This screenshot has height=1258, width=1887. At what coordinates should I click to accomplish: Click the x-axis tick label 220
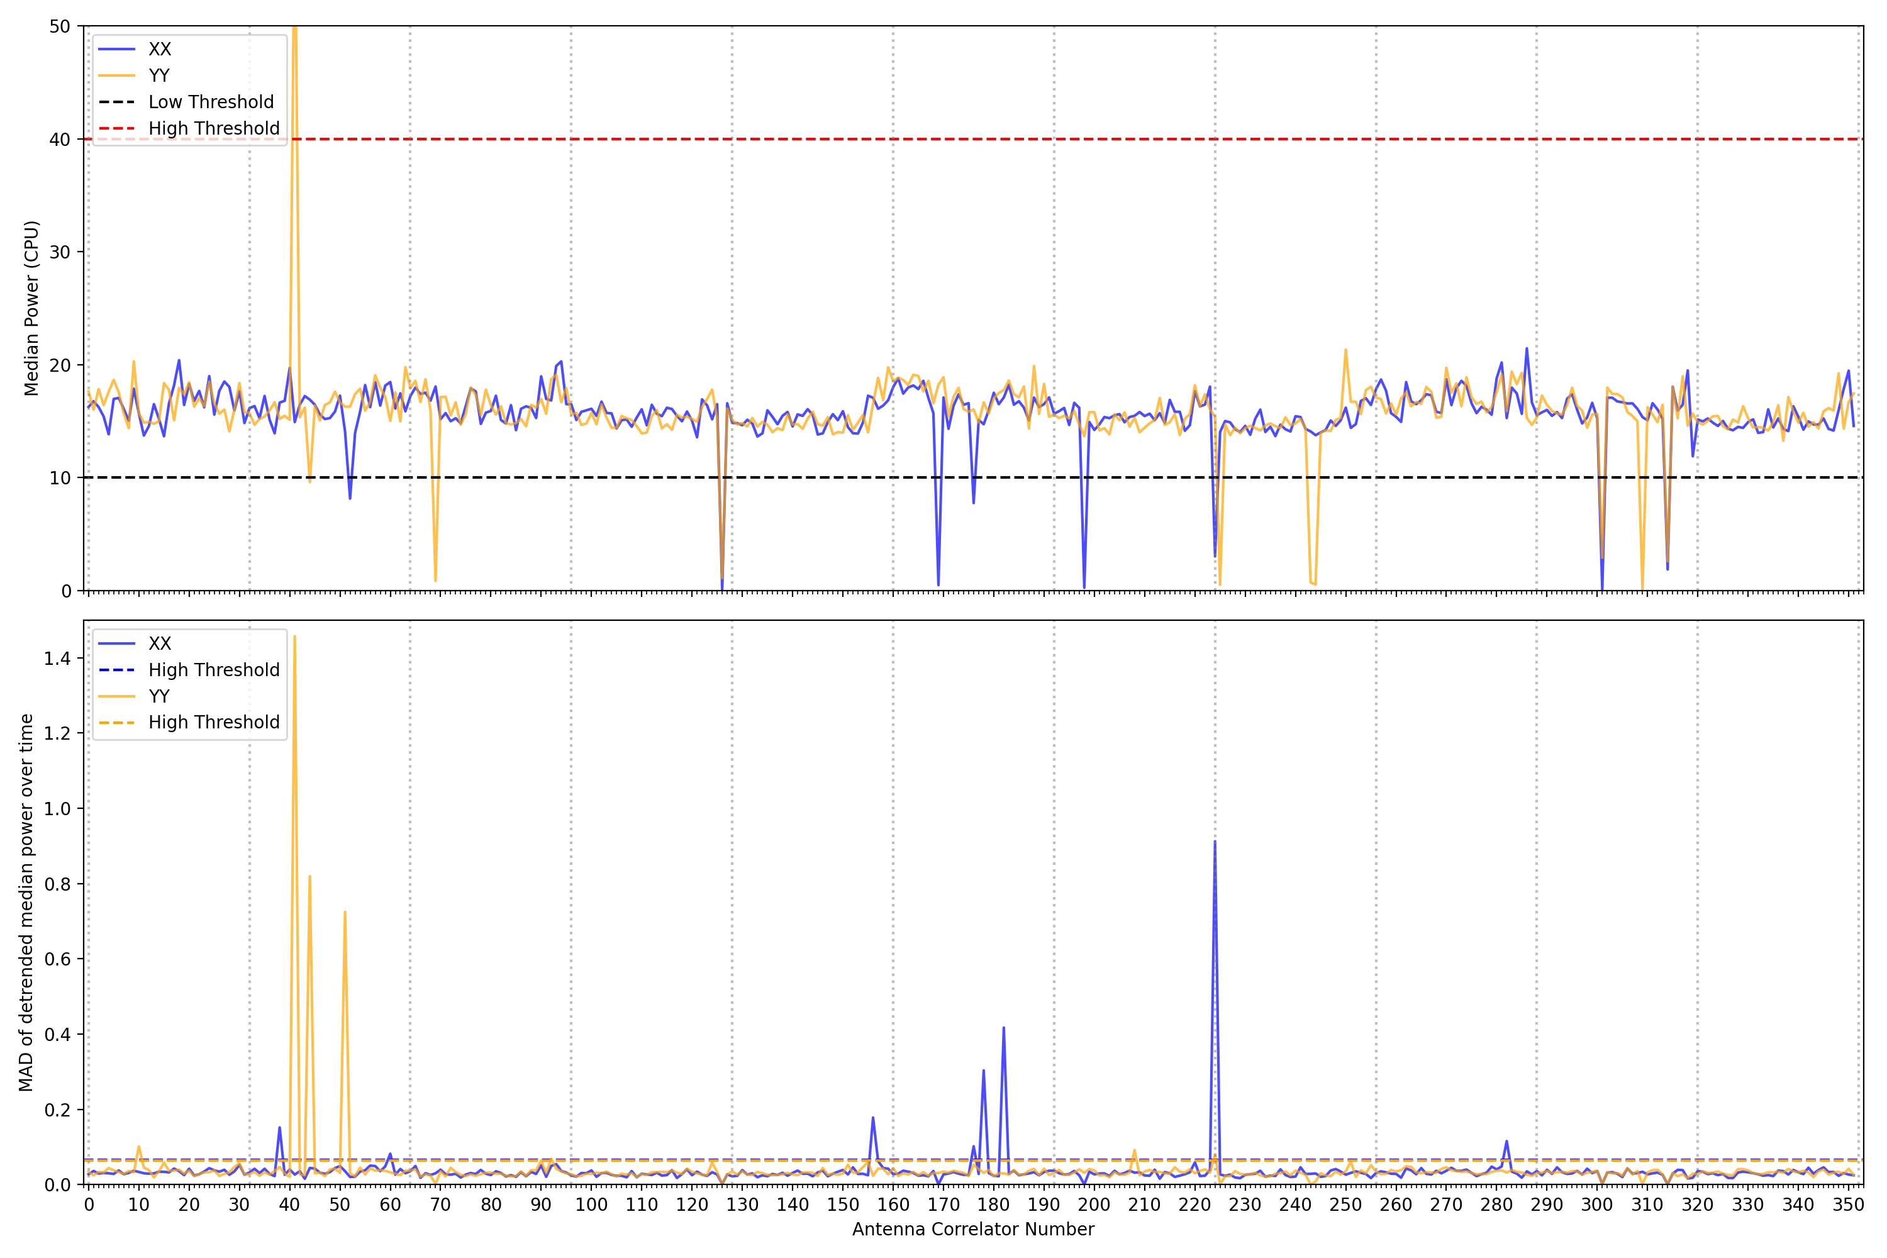click(x=1194, y=1205)
